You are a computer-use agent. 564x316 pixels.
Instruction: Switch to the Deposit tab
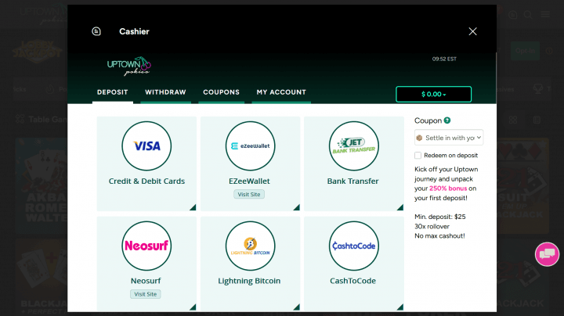[x=113, y=92]
